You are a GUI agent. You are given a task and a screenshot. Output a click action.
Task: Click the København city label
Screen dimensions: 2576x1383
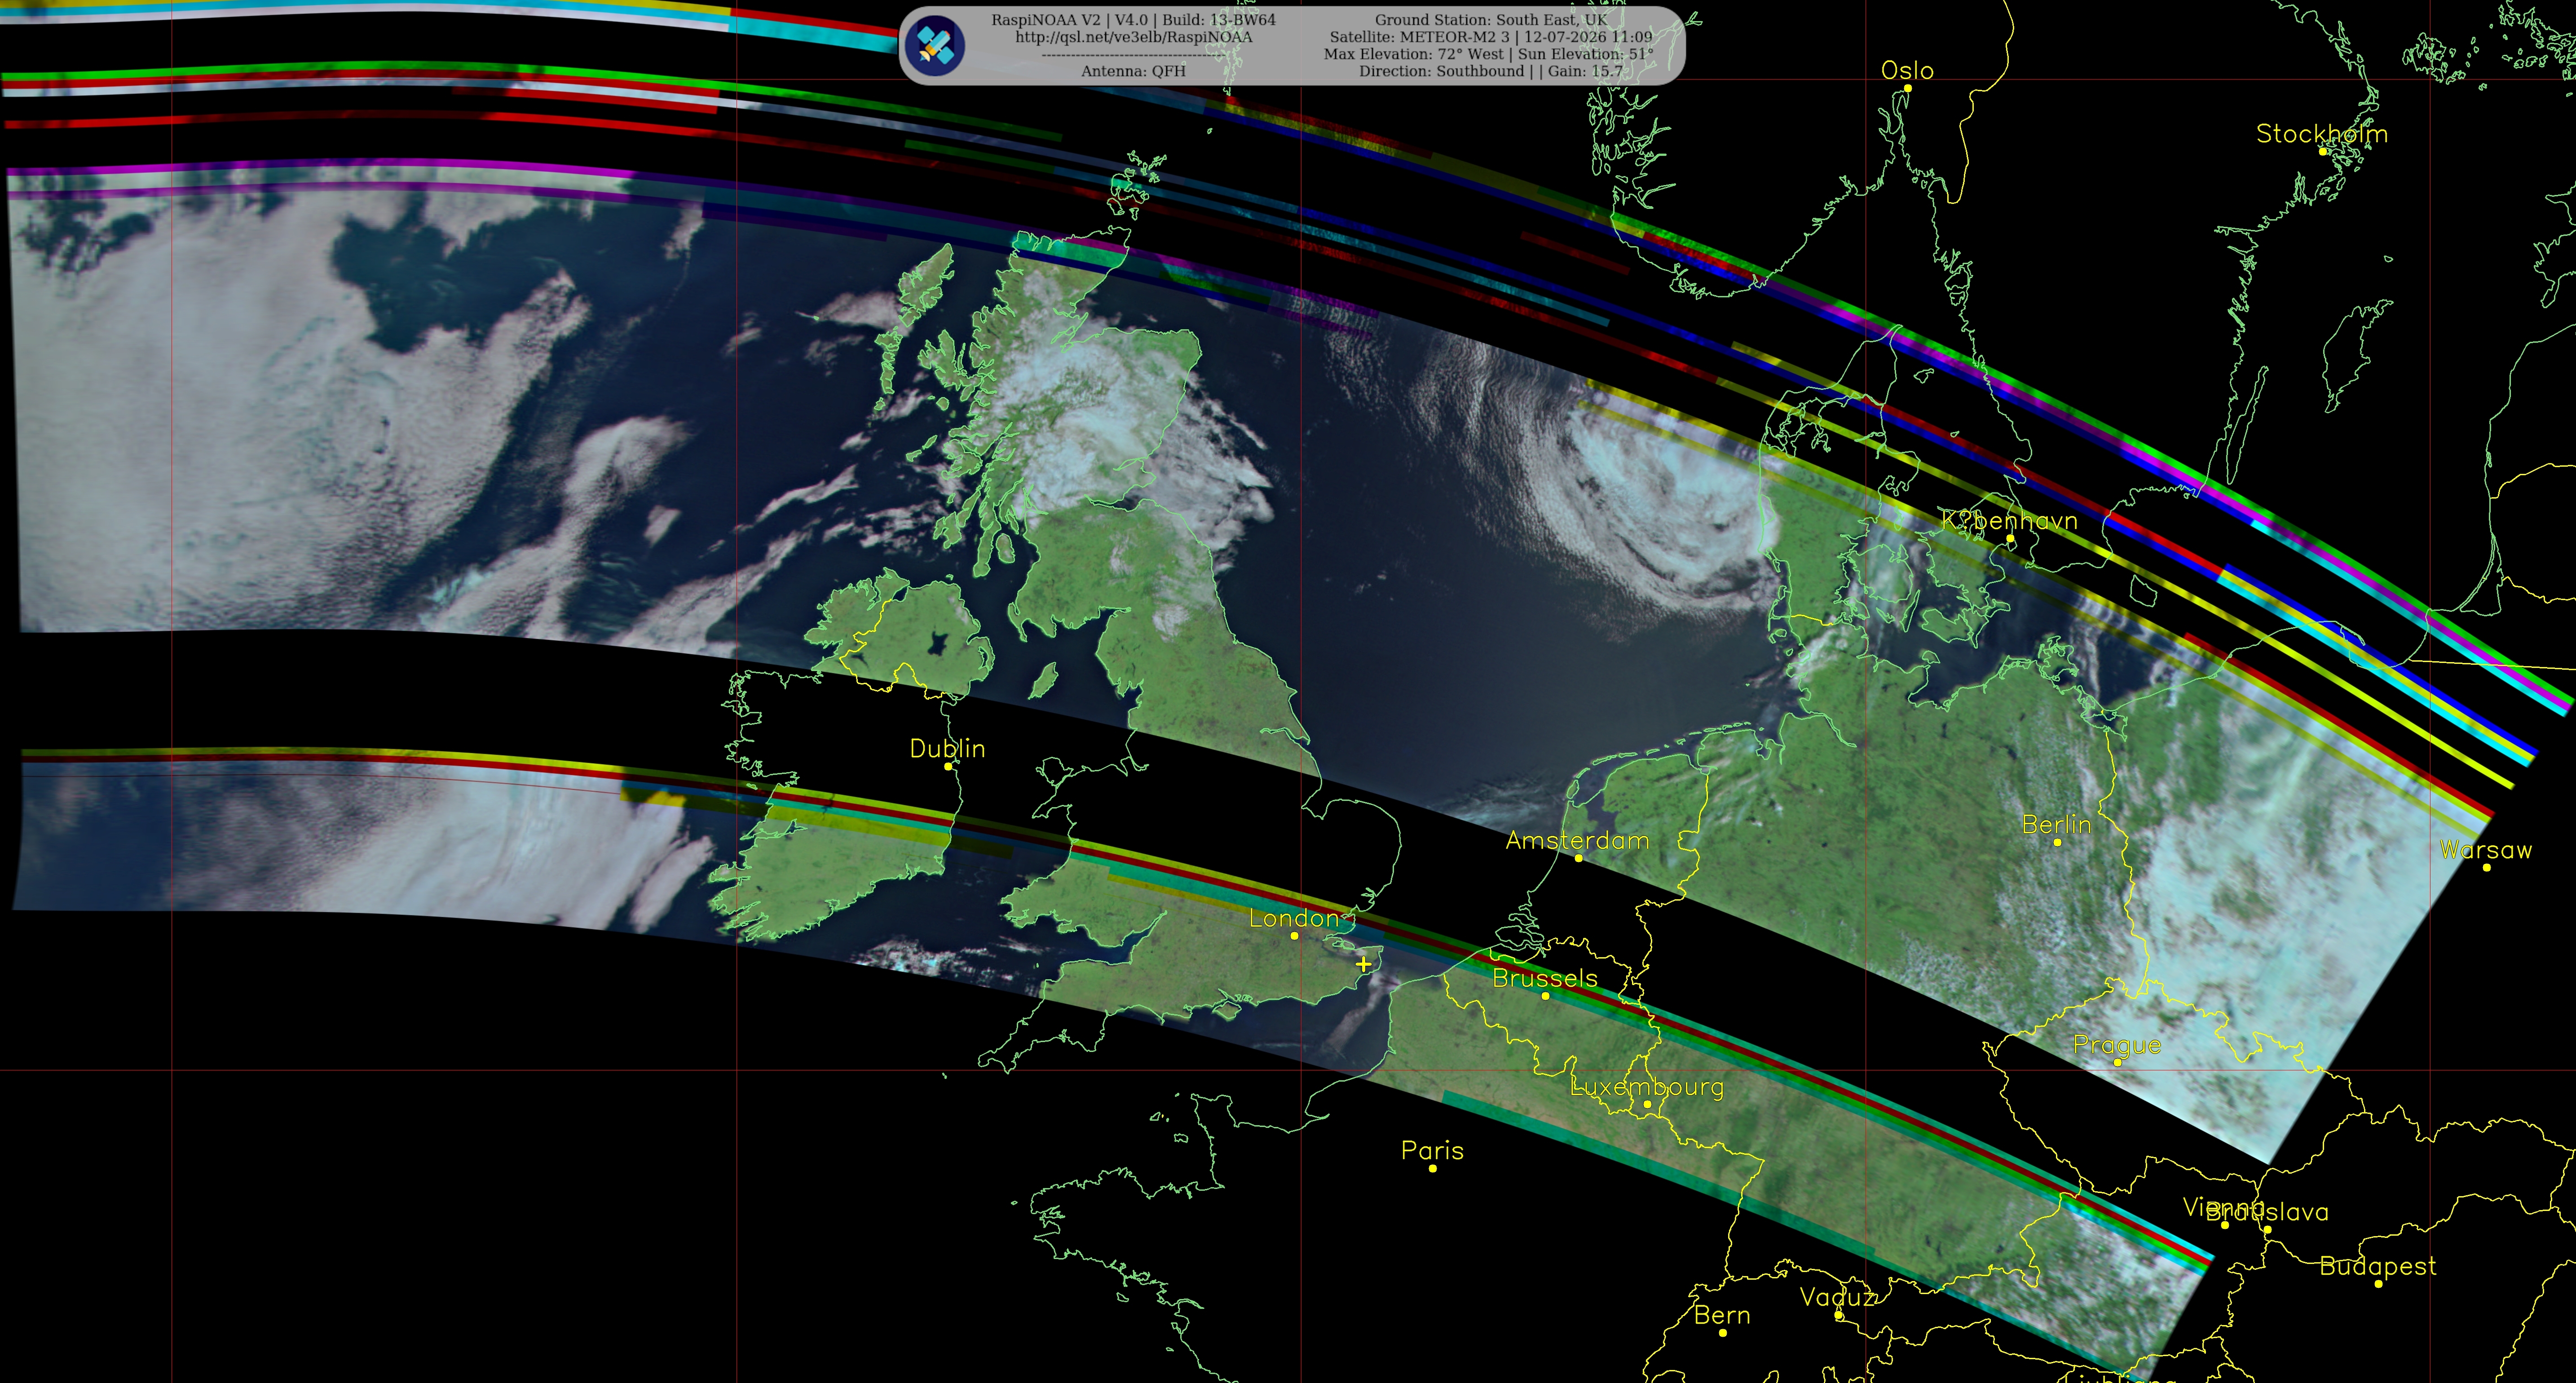[2009, 521]
